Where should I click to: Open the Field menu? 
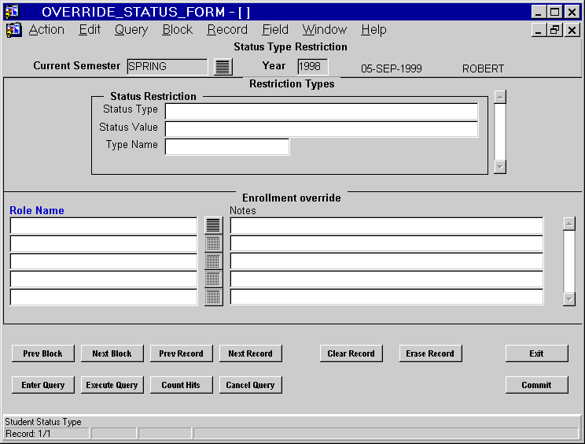275,29
